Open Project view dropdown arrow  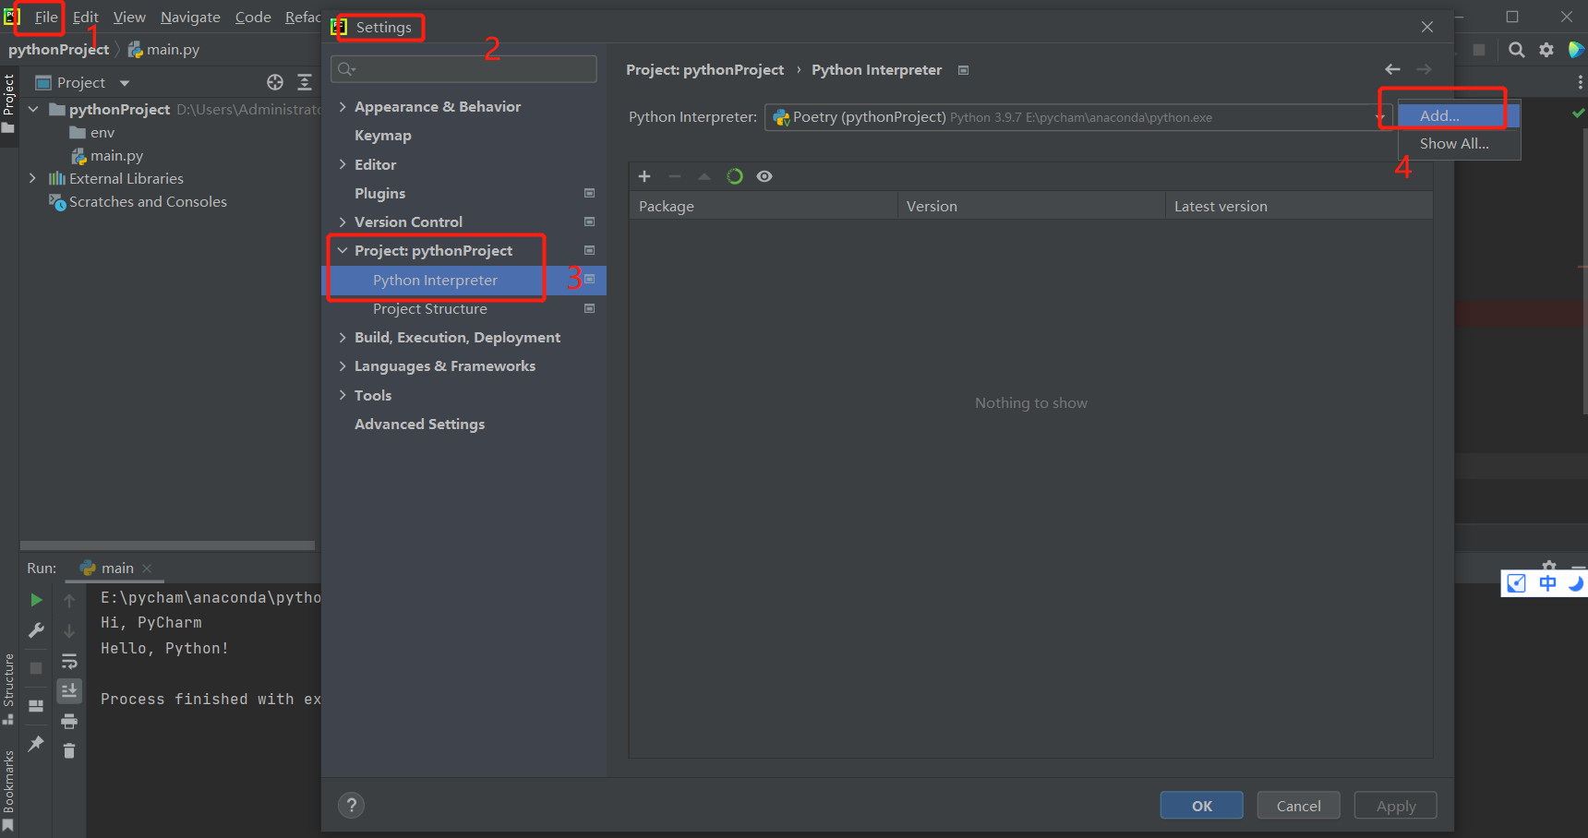coord(125,83)
